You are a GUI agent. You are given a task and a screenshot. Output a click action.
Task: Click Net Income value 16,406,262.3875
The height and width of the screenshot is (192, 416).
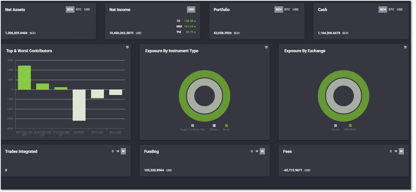121,33
